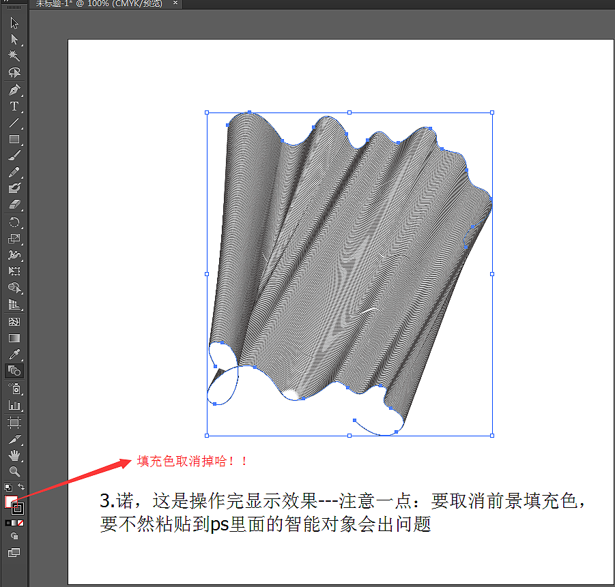
Task: Collapse the tools panel via top grip
Action: coord(14,7)
